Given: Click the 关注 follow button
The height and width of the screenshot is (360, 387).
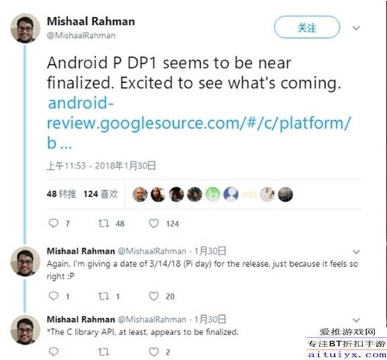Looking at the screenshot, I should [x=307, y=27].
